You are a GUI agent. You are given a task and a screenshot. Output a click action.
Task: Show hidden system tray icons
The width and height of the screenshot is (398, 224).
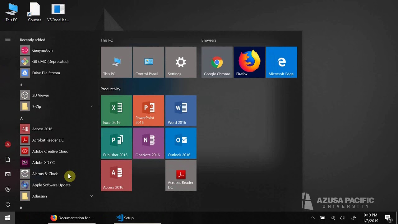tap(312, 218)
